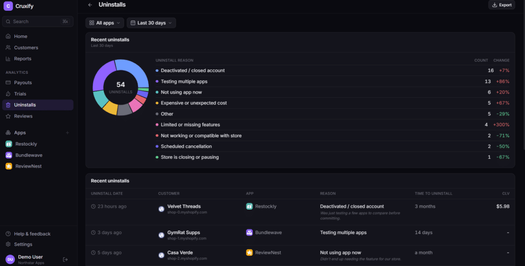This screenshot has height=266, width=525.
Task: Select Not working or compatible with store
Action: [x=332, y=136]
